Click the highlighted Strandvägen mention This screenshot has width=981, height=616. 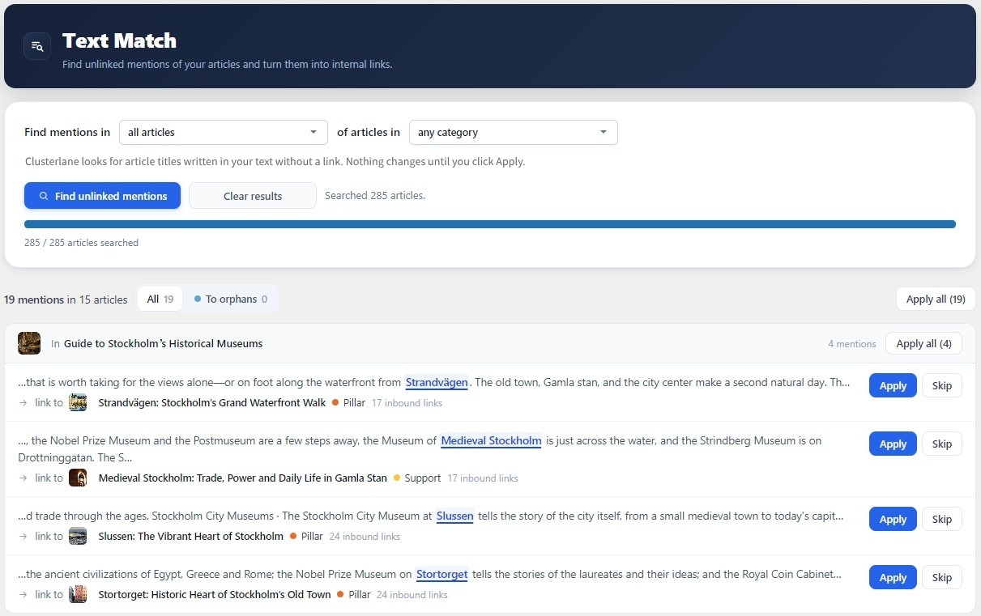(437, 382)
